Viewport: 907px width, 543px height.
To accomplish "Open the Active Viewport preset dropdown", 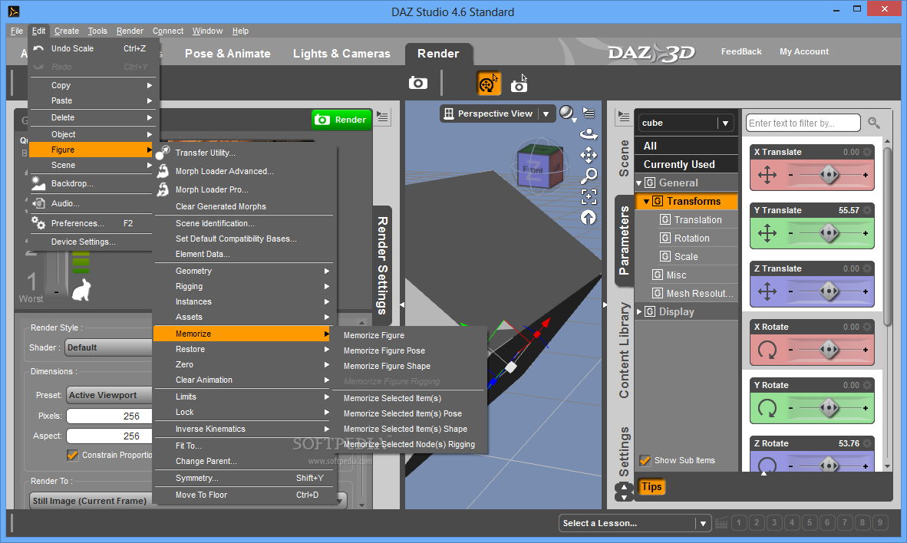I will 109,395.
